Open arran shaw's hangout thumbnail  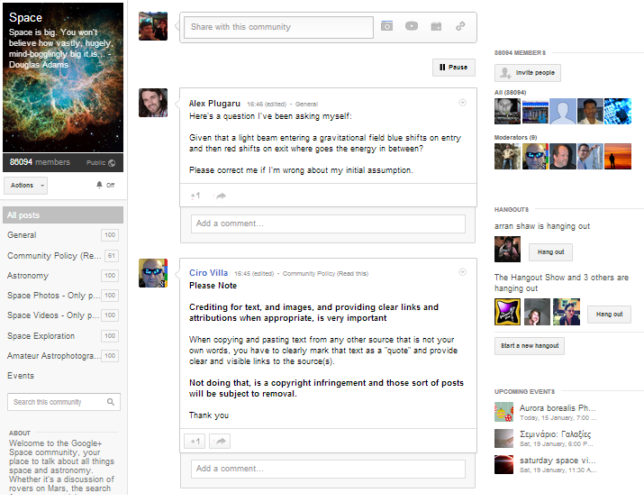[507, 249]
